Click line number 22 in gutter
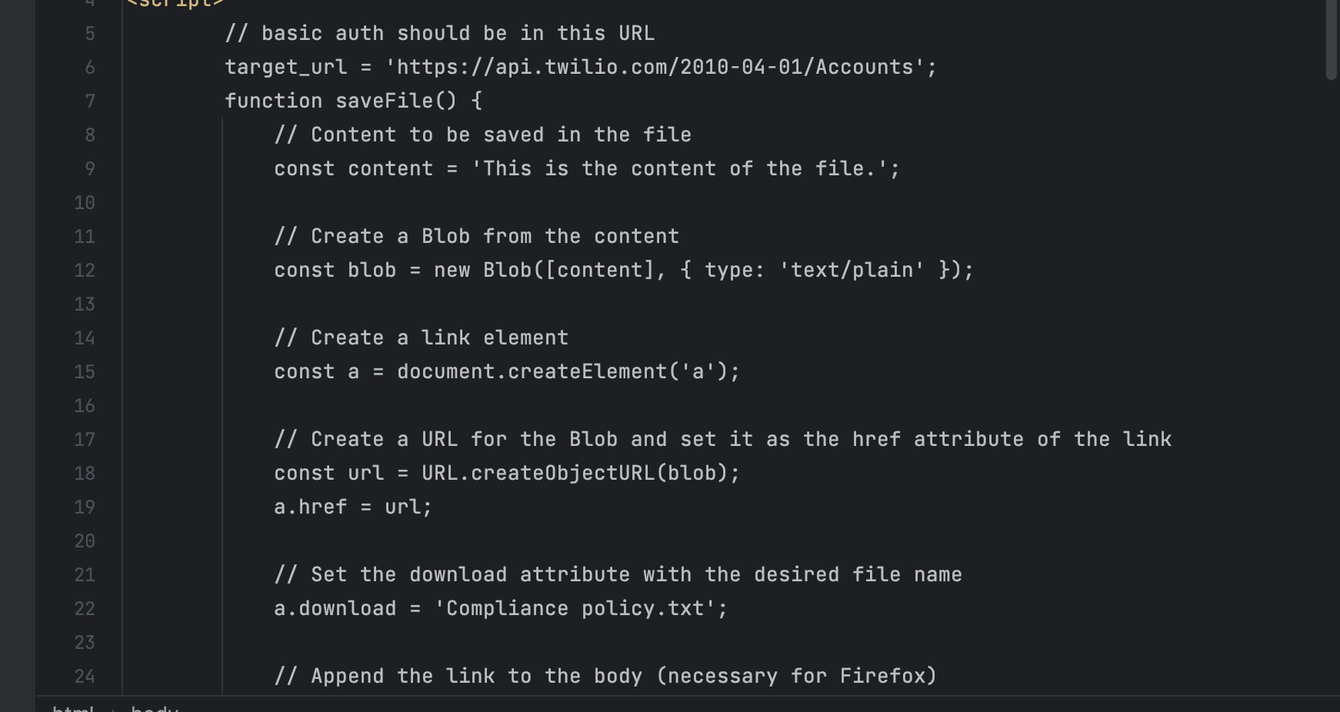The width and height of the screenshot is (1340, 712). 85,609
